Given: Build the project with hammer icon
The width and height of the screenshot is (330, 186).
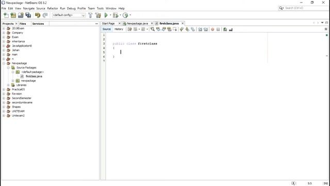Looking at the screenshot, I should (x=90, y=15).
